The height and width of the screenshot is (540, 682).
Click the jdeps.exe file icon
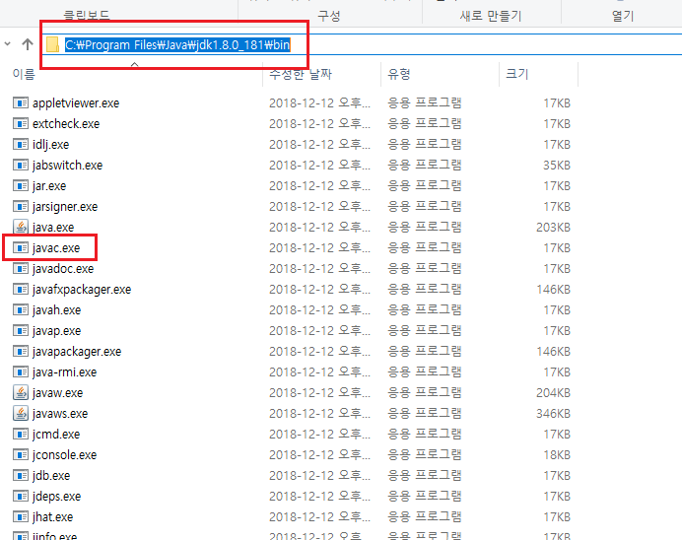coord(21,496)
